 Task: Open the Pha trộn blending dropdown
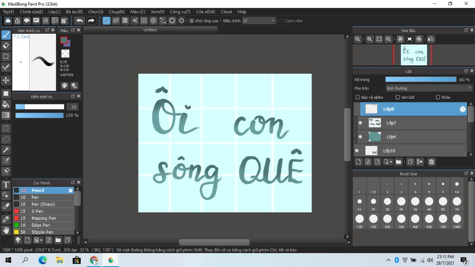click(x=429, y=89)
